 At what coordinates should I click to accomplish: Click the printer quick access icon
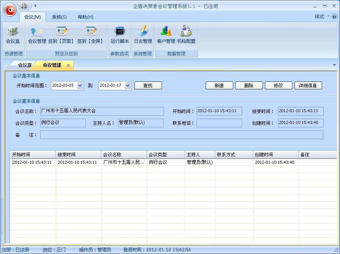click(24, 6)
